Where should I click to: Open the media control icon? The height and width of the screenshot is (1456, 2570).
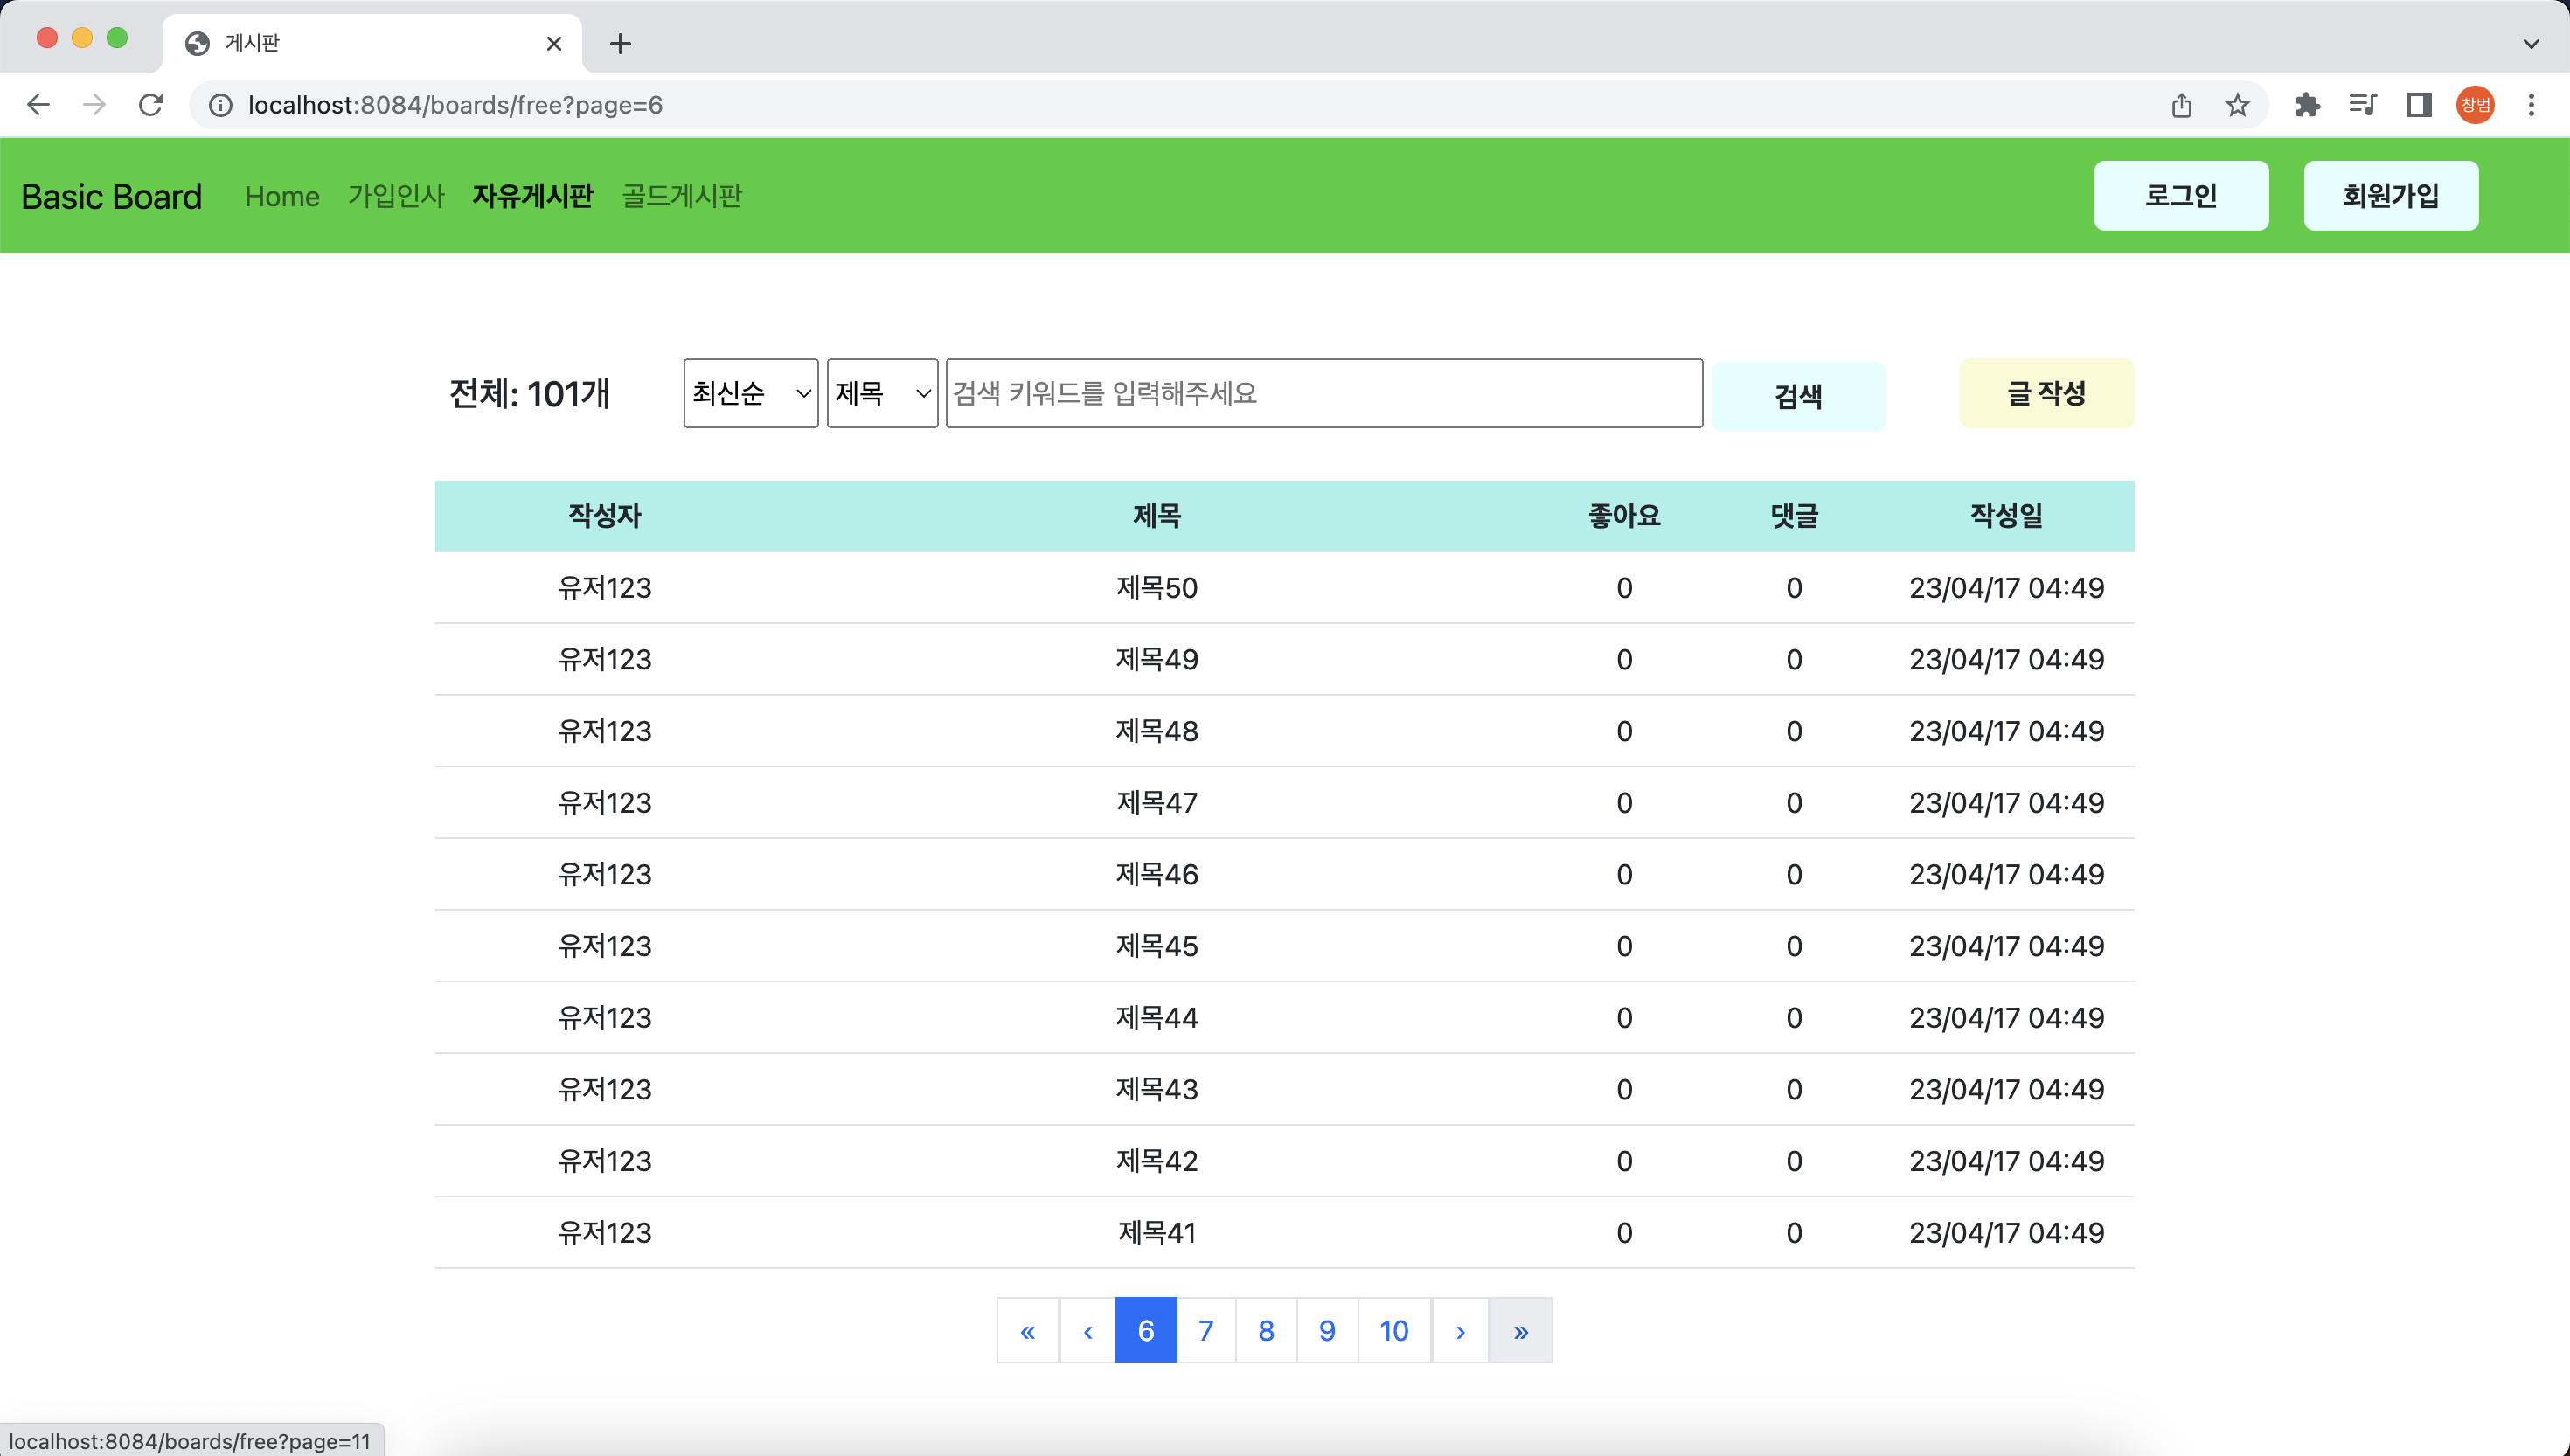pos(2362,105)
